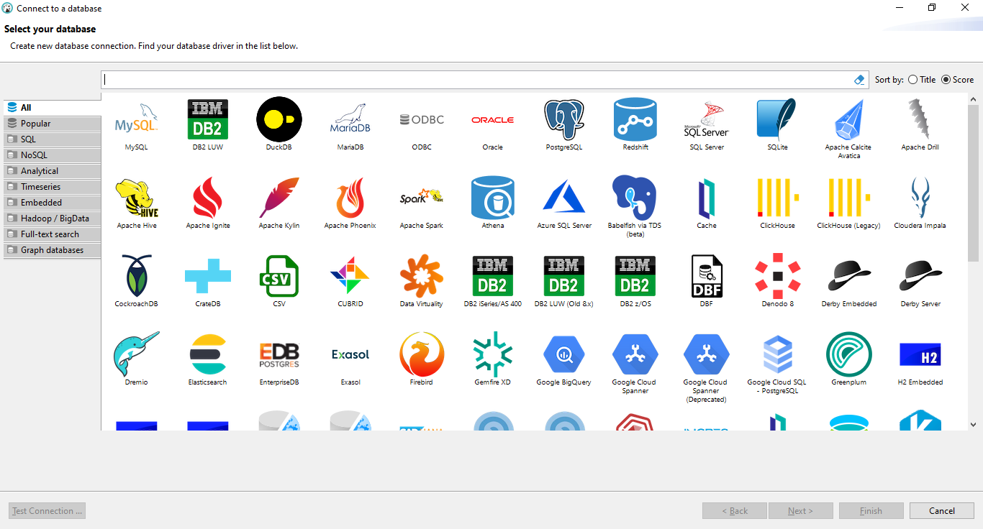
Task: Select the Dremio narwhal icon
Action: 136,354
